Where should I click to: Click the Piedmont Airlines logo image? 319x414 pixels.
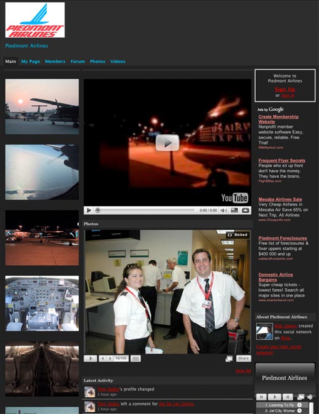pos(35,20)
